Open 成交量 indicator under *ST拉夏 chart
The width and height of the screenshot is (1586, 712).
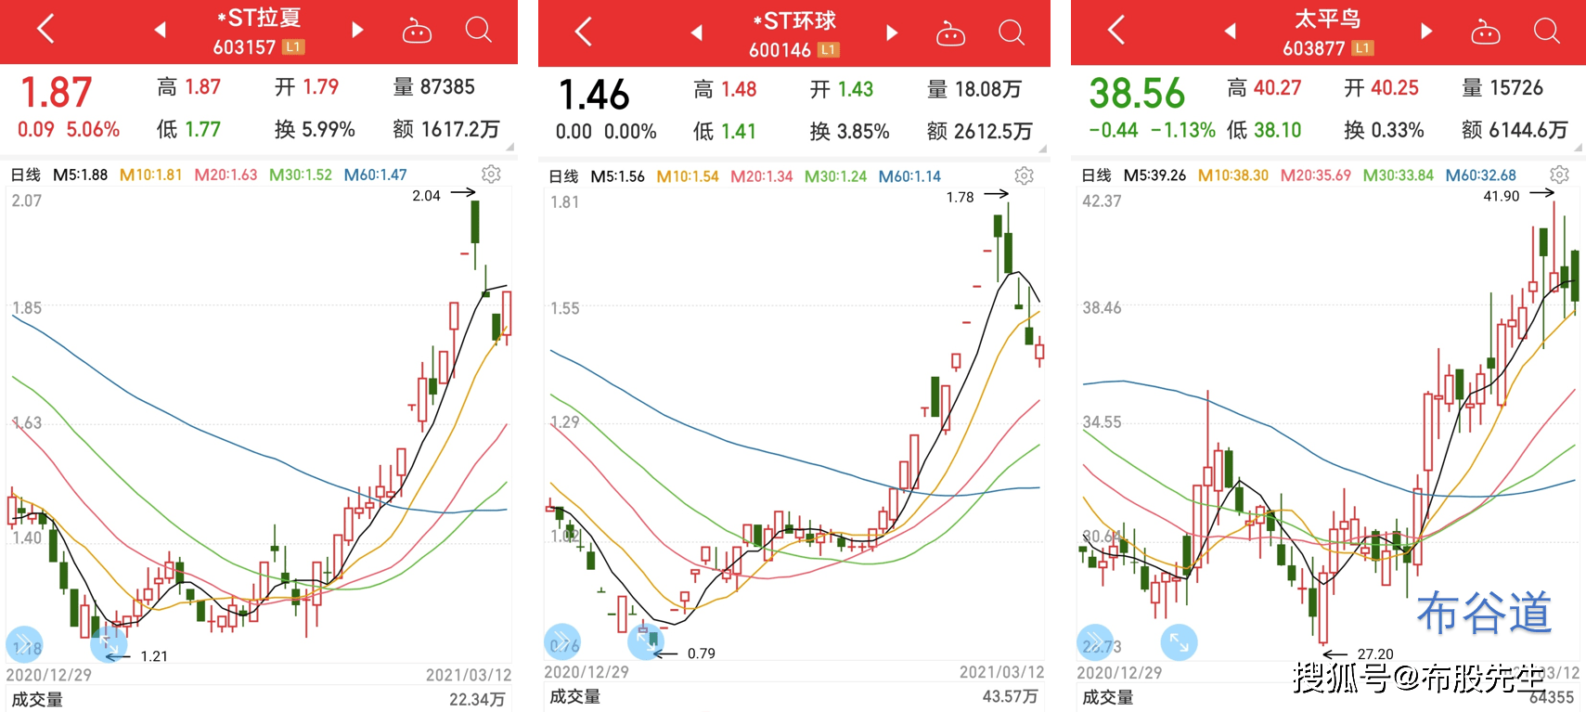37,699
